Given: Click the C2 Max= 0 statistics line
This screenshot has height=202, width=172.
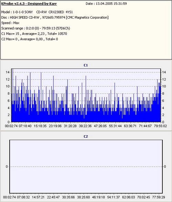Looking at the screenshot, I should click(30, 39).
